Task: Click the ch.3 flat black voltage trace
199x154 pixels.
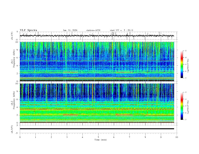Action: point(97,129)
